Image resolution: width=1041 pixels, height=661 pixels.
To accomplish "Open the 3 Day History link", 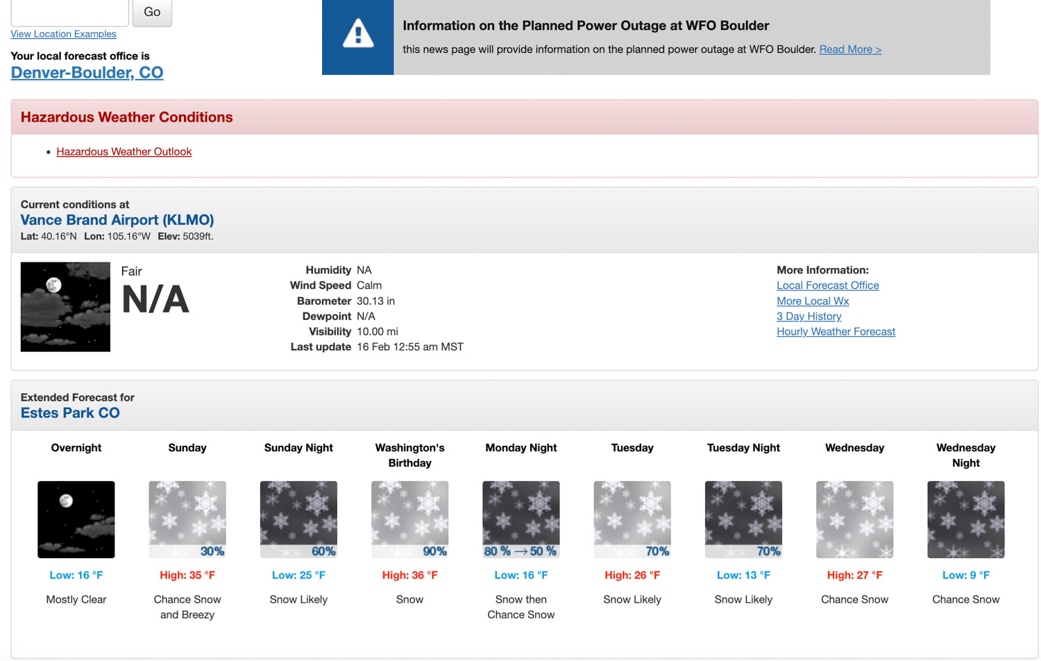I will pyautogui.click(x=809, y=317).
